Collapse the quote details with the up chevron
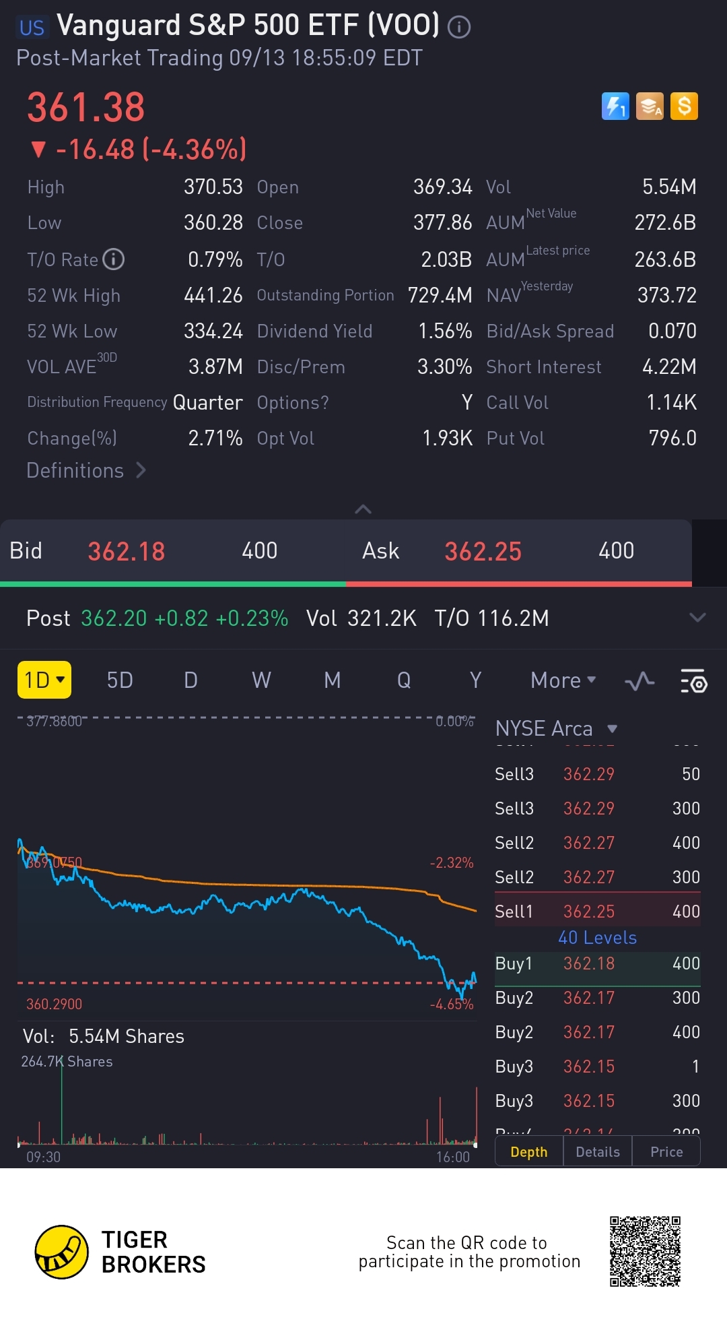Viewport: 727px width, 1336px height. 363,509
